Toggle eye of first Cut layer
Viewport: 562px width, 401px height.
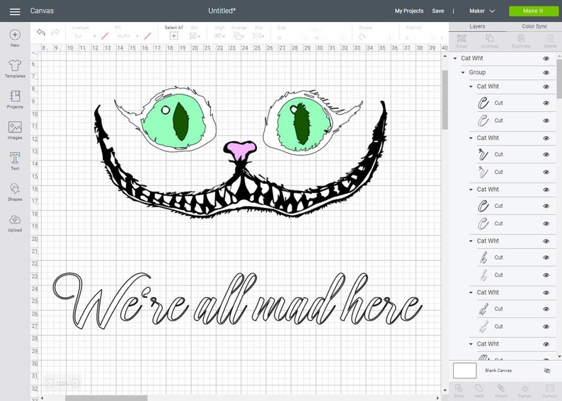(x=546, y=103)
